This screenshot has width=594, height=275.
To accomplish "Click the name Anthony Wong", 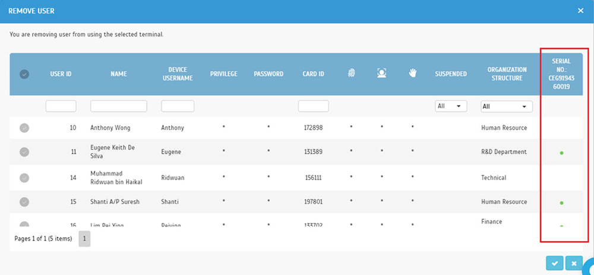I will coord(110,127).
